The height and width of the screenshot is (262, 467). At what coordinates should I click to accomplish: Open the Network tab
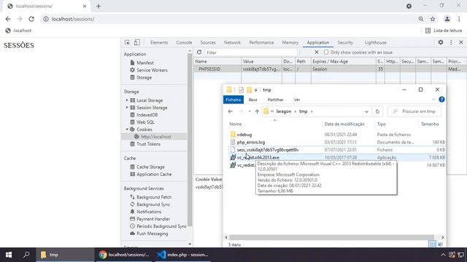click(x=232, y=42)
